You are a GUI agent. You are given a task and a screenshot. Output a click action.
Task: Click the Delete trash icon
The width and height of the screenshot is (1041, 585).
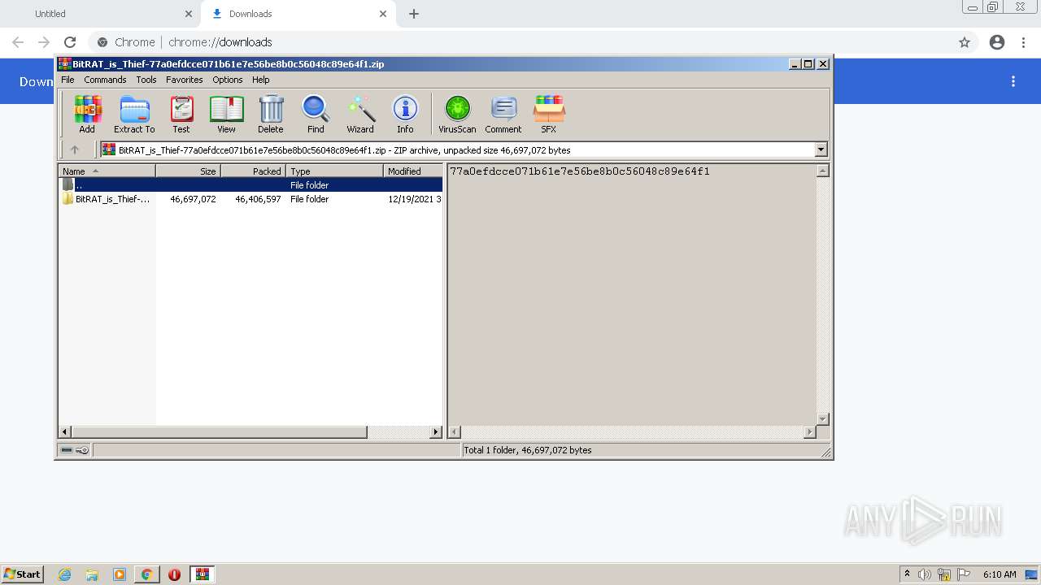coord(271,114)
